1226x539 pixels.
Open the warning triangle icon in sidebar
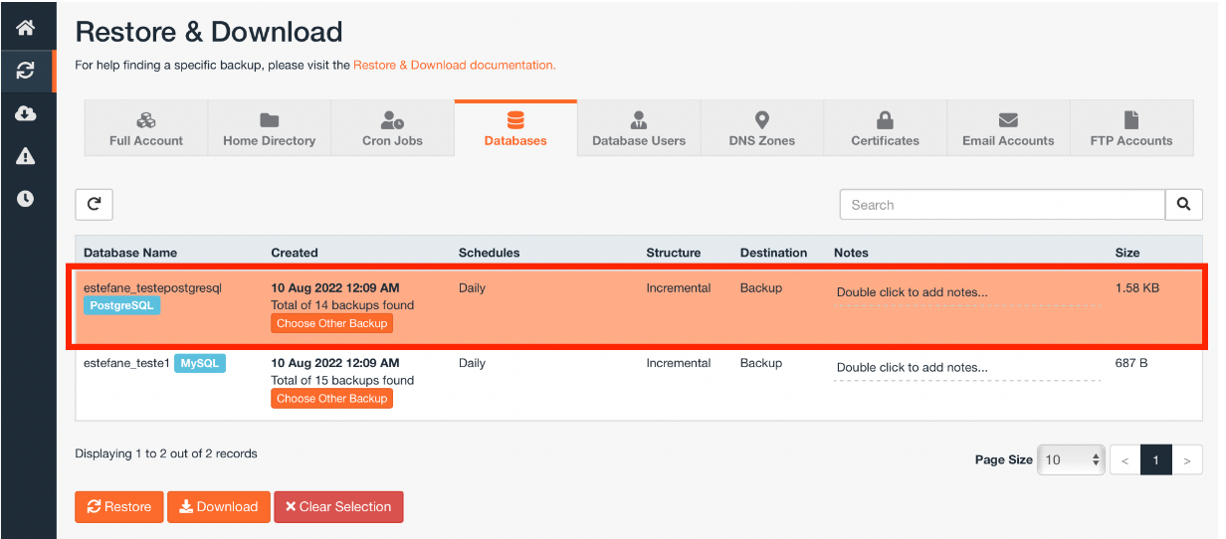click(x=26, y=156)
